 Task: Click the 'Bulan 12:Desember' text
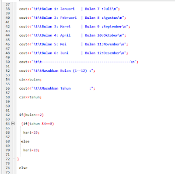pos(102,53)
